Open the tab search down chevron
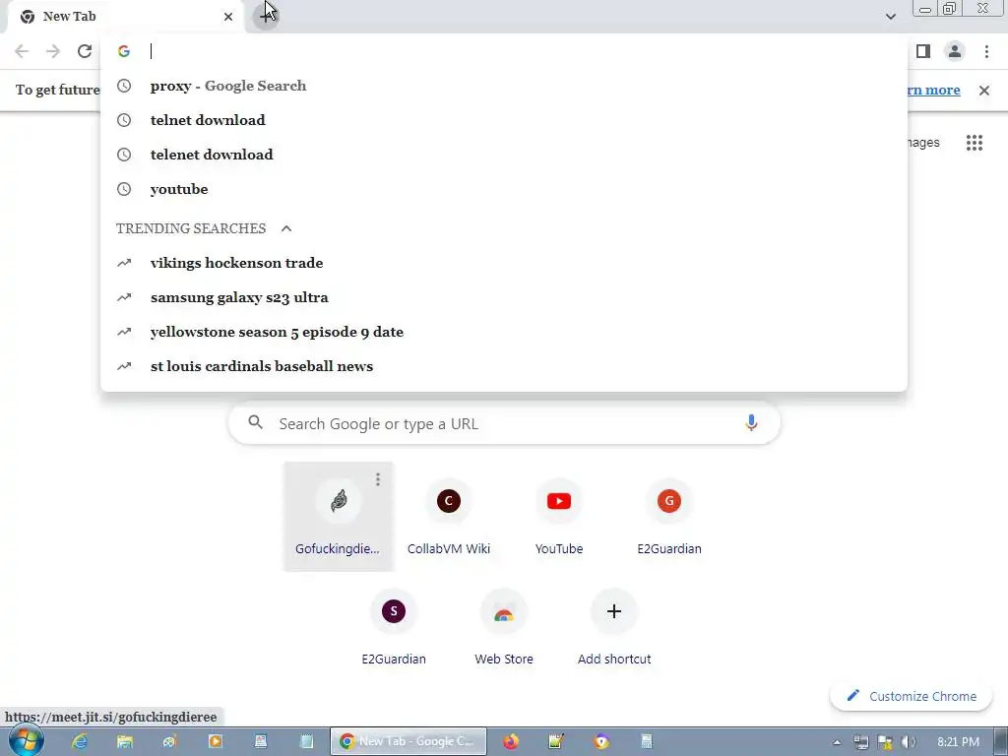The image size is (1008, 756). click(890, 17)
